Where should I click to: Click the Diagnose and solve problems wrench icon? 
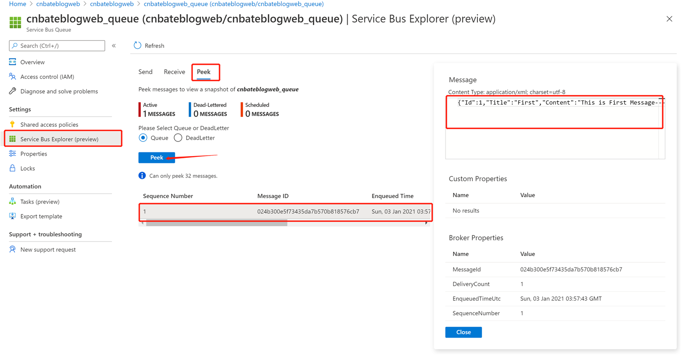coord(12,91)
